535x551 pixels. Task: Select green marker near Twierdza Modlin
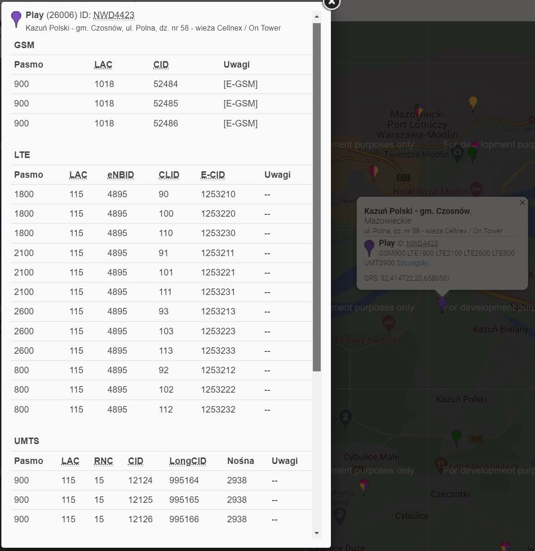pos(473,155)
